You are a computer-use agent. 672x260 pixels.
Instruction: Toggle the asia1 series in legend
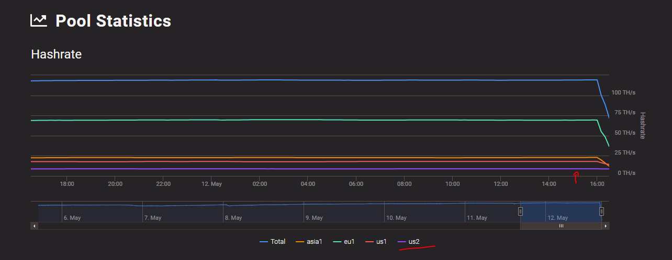tap(309, 242)
